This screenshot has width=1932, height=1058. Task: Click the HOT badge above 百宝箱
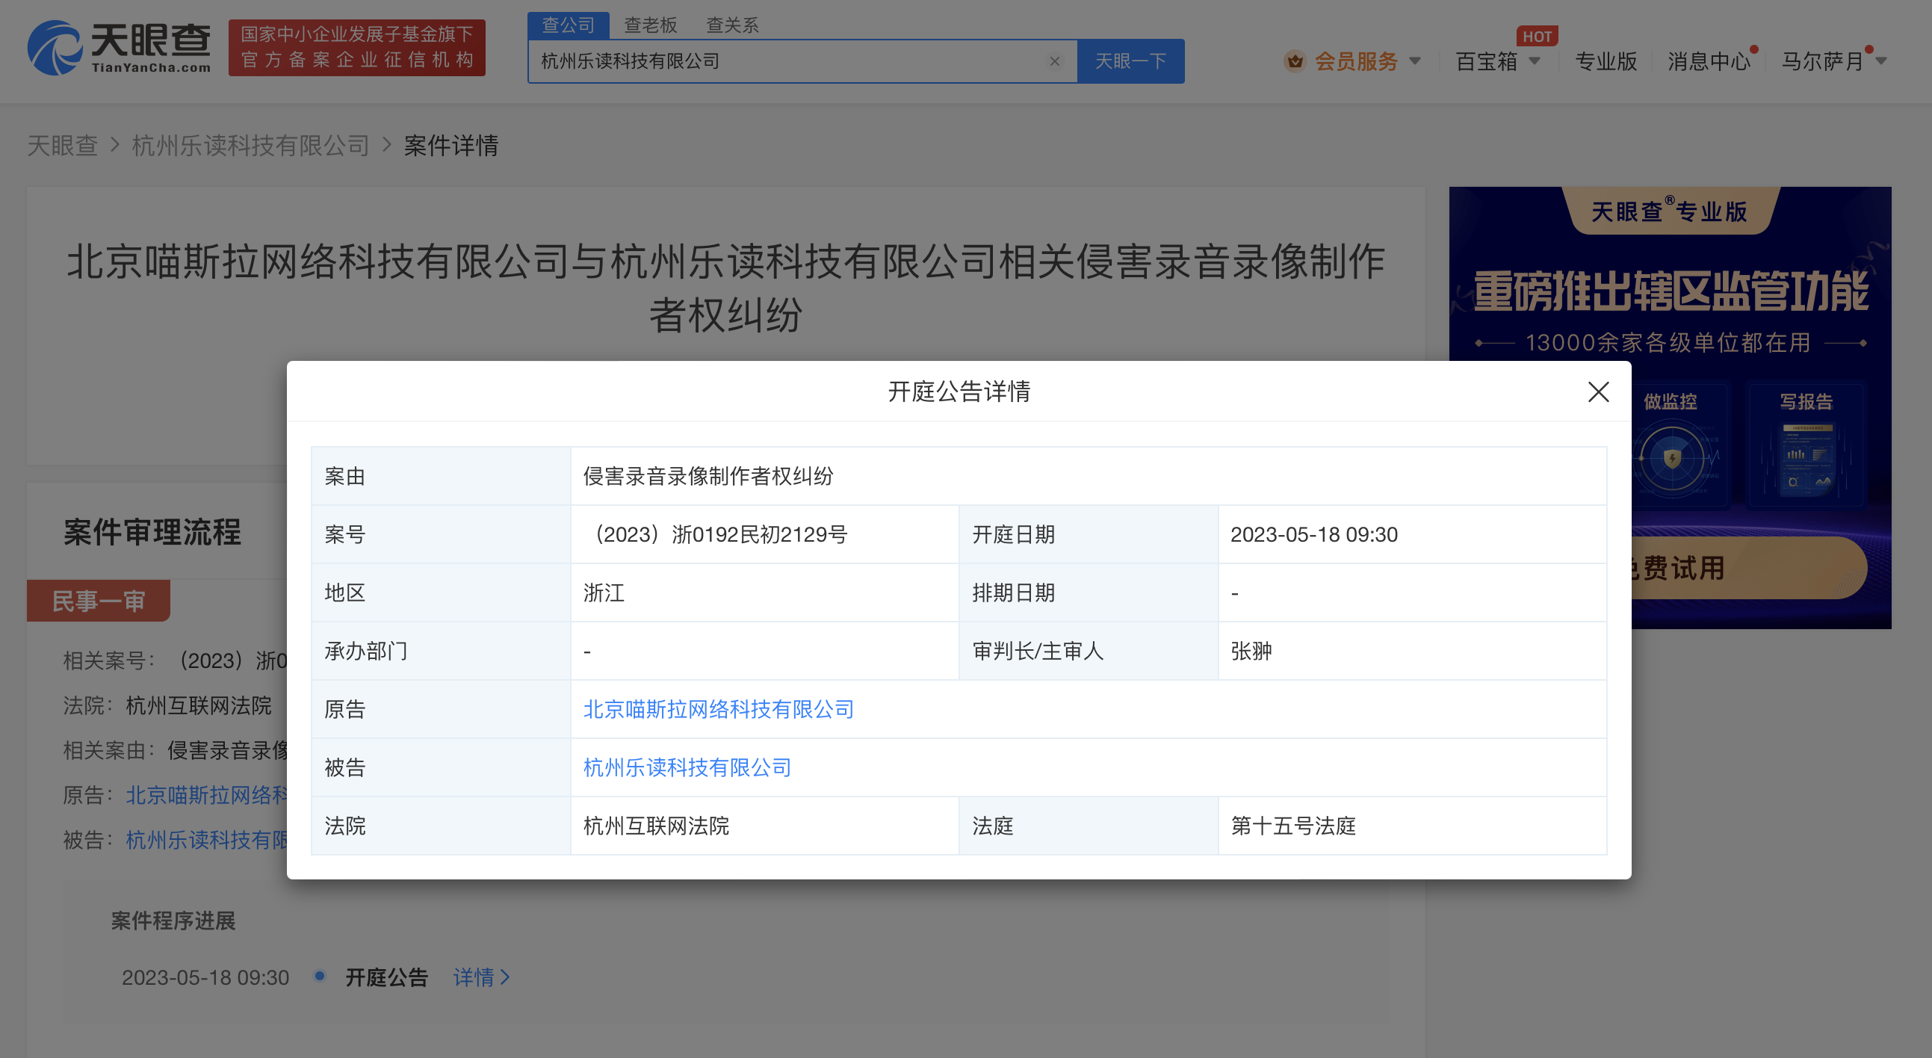1536,36
